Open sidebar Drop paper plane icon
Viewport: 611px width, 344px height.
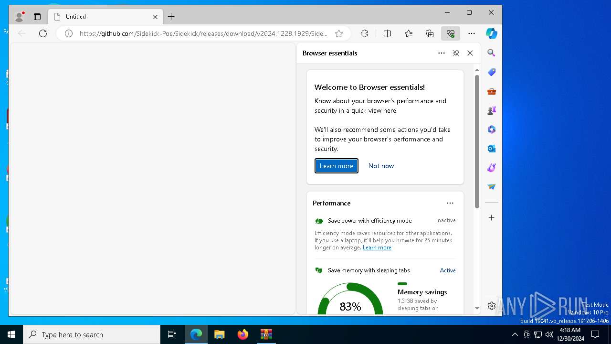(x=492, y=187)
